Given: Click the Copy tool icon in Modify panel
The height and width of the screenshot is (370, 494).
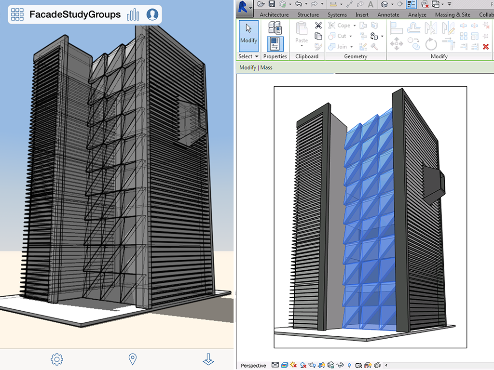Looking at the screenshot, I should coord(413,44).
